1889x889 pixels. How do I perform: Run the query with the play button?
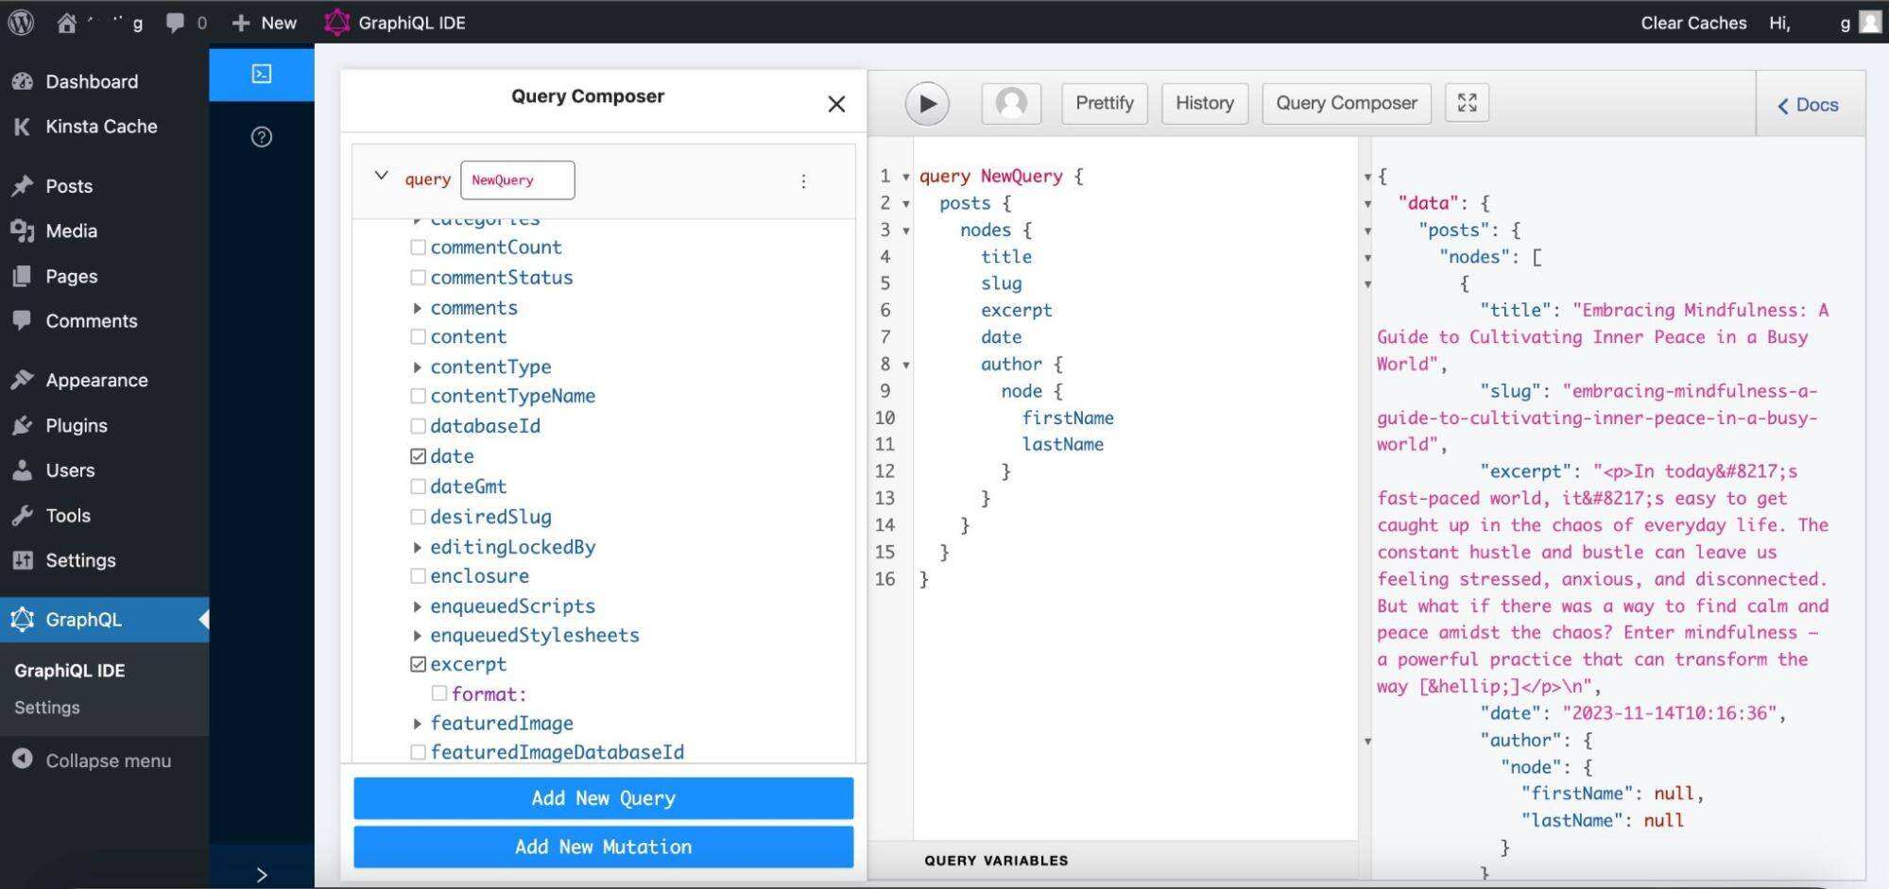pyautogui.click(x=927, y=104)
